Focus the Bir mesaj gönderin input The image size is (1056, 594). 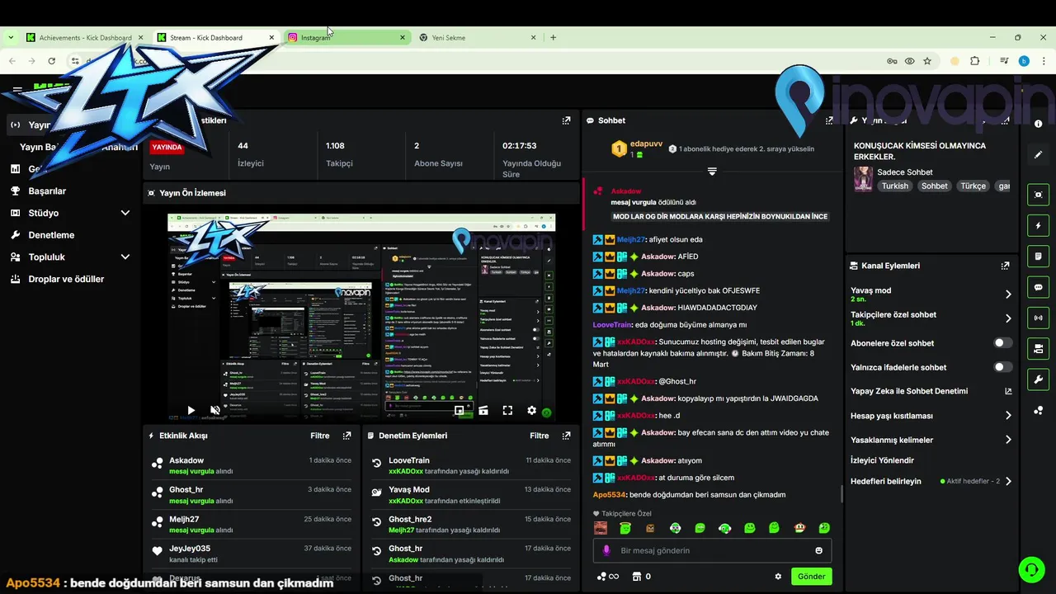click(x=713, y=550)
